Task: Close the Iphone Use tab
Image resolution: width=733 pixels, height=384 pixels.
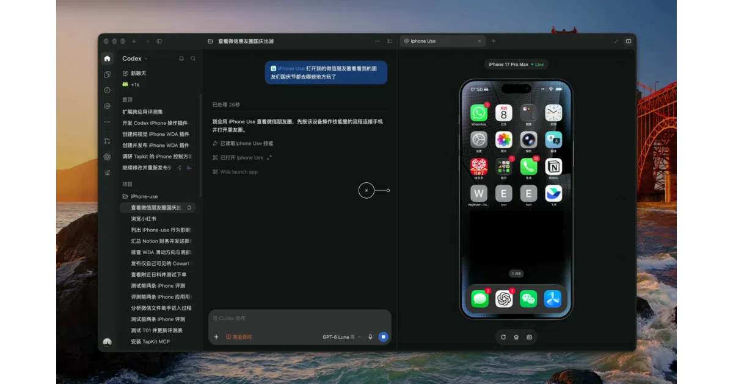Action: point(480,41)
